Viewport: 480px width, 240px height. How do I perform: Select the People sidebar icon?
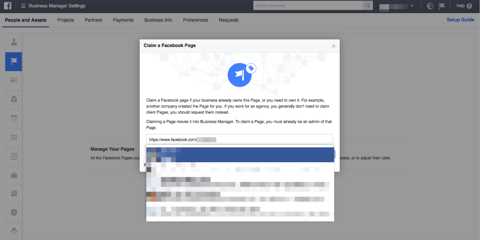coord(14,42)
